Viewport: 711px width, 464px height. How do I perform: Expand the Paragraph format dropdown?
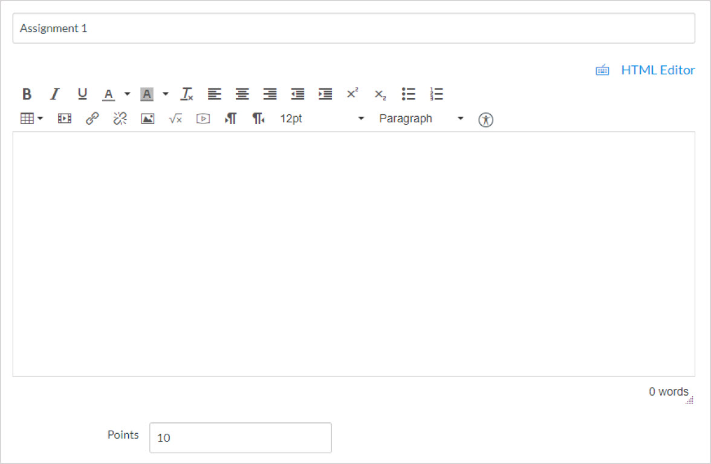pos(421,119)
